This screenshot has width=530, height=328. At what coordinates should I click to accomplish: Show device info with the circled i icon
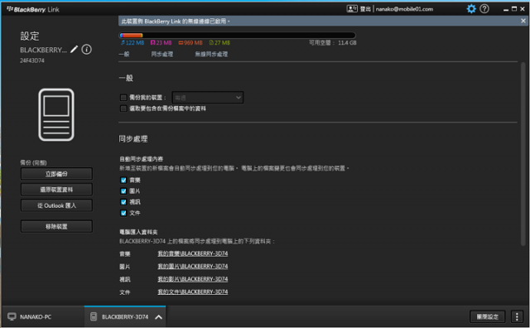pyautogui.click(x=86, y=50)
